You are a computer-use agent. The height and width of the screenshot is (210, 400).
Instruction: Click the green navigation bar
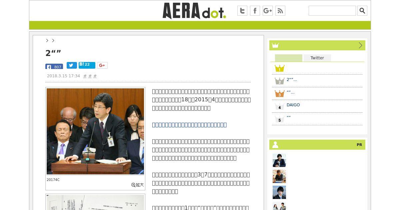click(200, 25)
